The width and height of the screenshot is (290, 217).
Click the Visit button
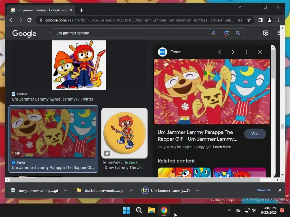[x=255, y=134]
